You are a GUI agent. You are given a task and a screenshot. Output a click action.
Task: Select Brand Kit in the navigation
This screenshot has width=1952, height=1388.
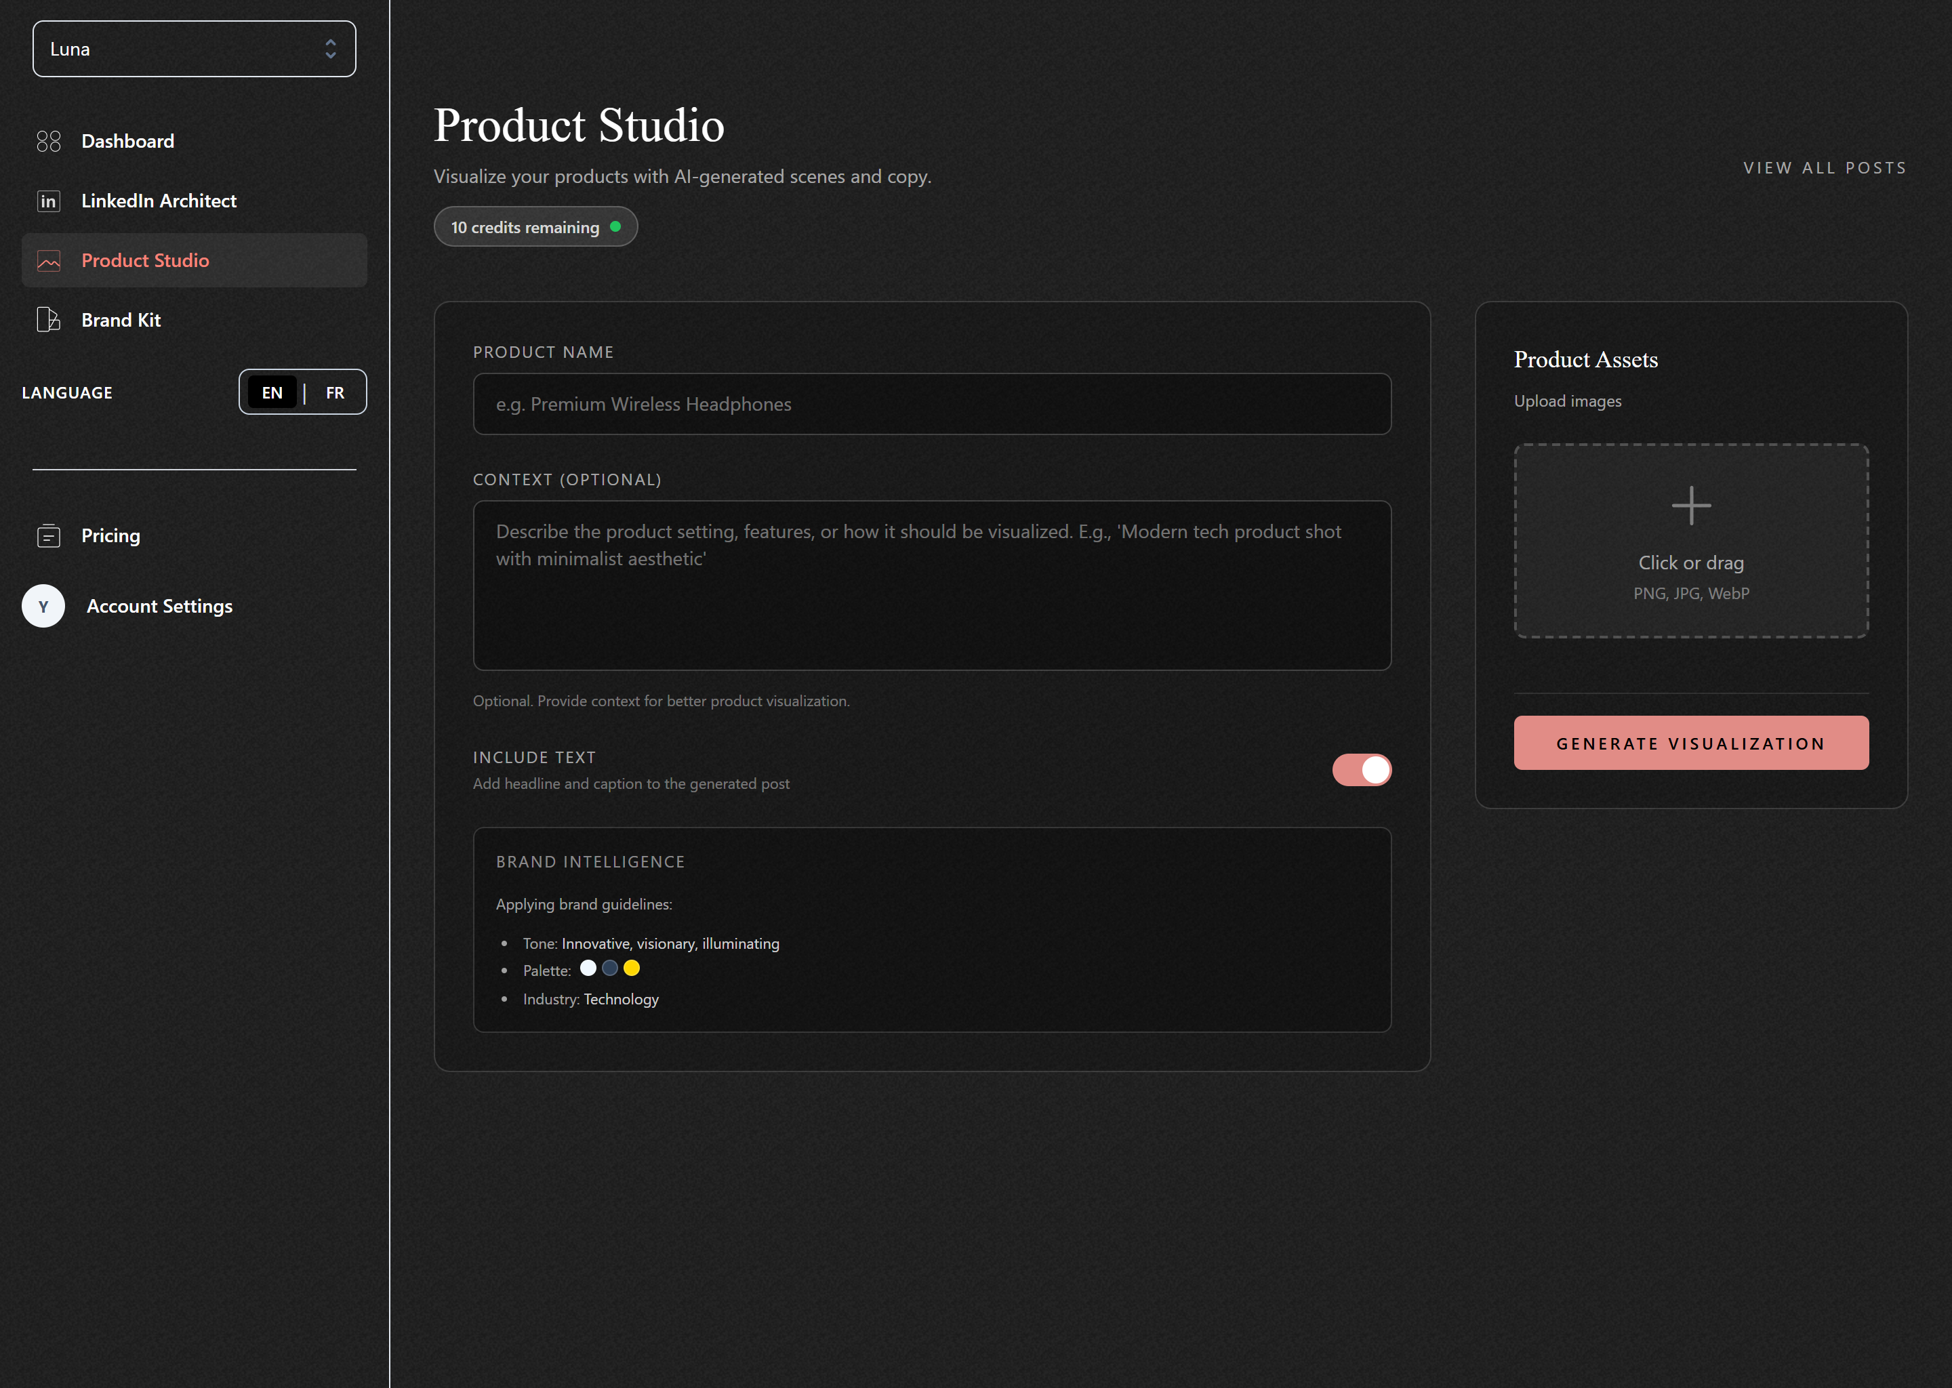121,319
